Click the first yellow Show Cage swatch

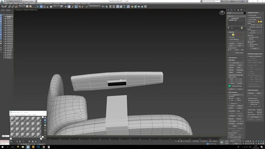coord(258,22)
